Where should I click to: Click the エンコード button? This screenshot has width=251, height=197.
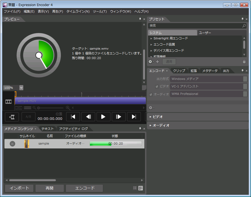(x=84, y=188)
